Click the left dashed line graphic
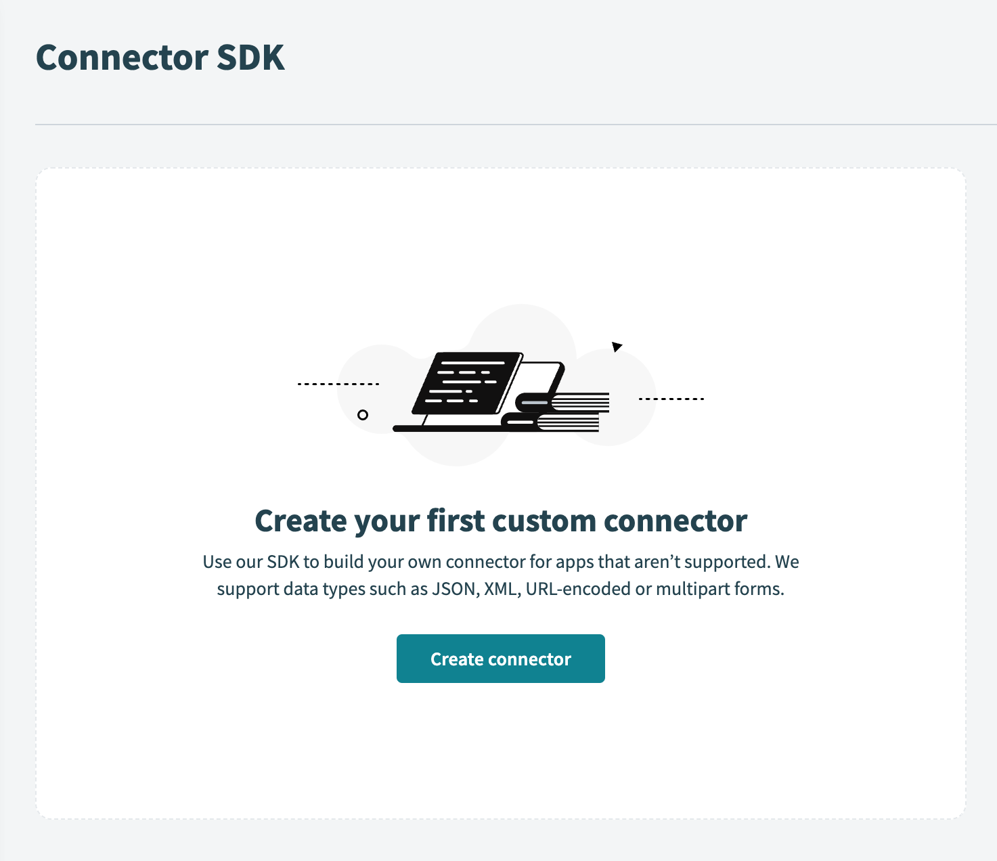Screen dimensions: 997x861 point(338,382)
